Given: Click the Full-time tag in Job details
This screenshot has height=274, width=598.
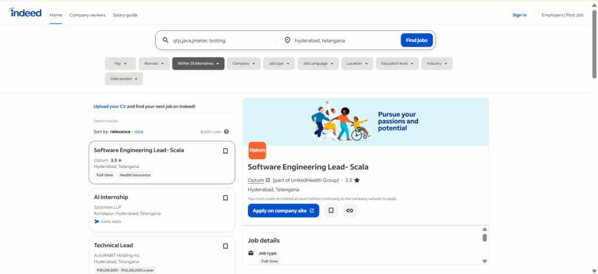Looking at the screenshot, I should click(x=270, y=261).
